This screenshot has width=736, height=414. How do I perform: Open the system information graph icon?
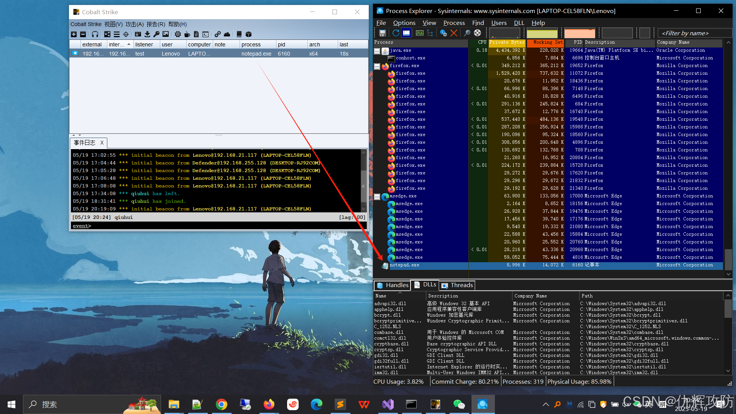point(420,33)
